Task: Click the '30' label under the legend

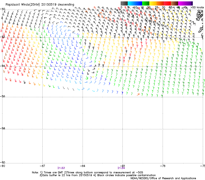Action: coord(163,7)
